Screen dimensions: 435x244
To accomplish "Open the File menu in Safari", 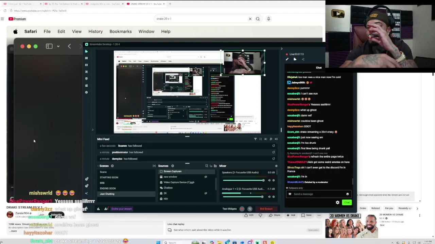I will [x=47, y=32].
